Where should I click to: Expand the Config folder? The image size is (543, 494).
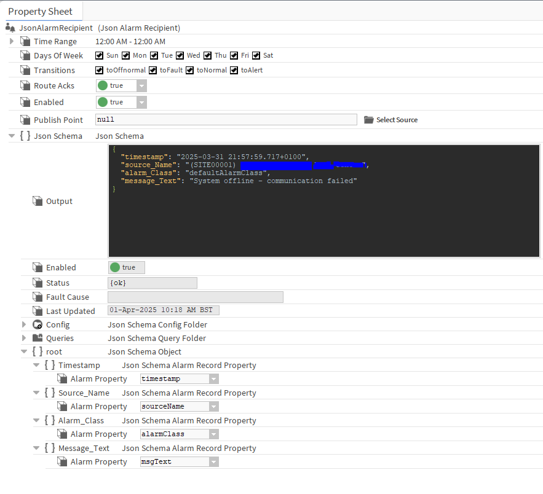24,324
